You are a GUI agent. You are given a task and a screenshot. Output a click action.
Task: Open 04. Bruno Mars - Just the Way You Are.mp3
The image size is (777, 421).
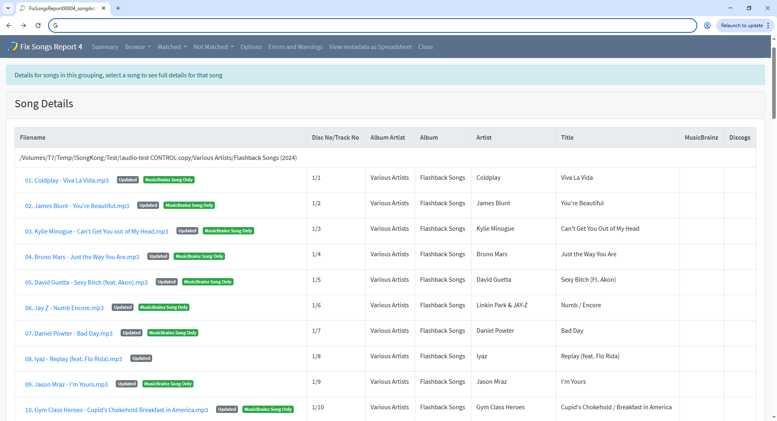[x=82, y=257]
